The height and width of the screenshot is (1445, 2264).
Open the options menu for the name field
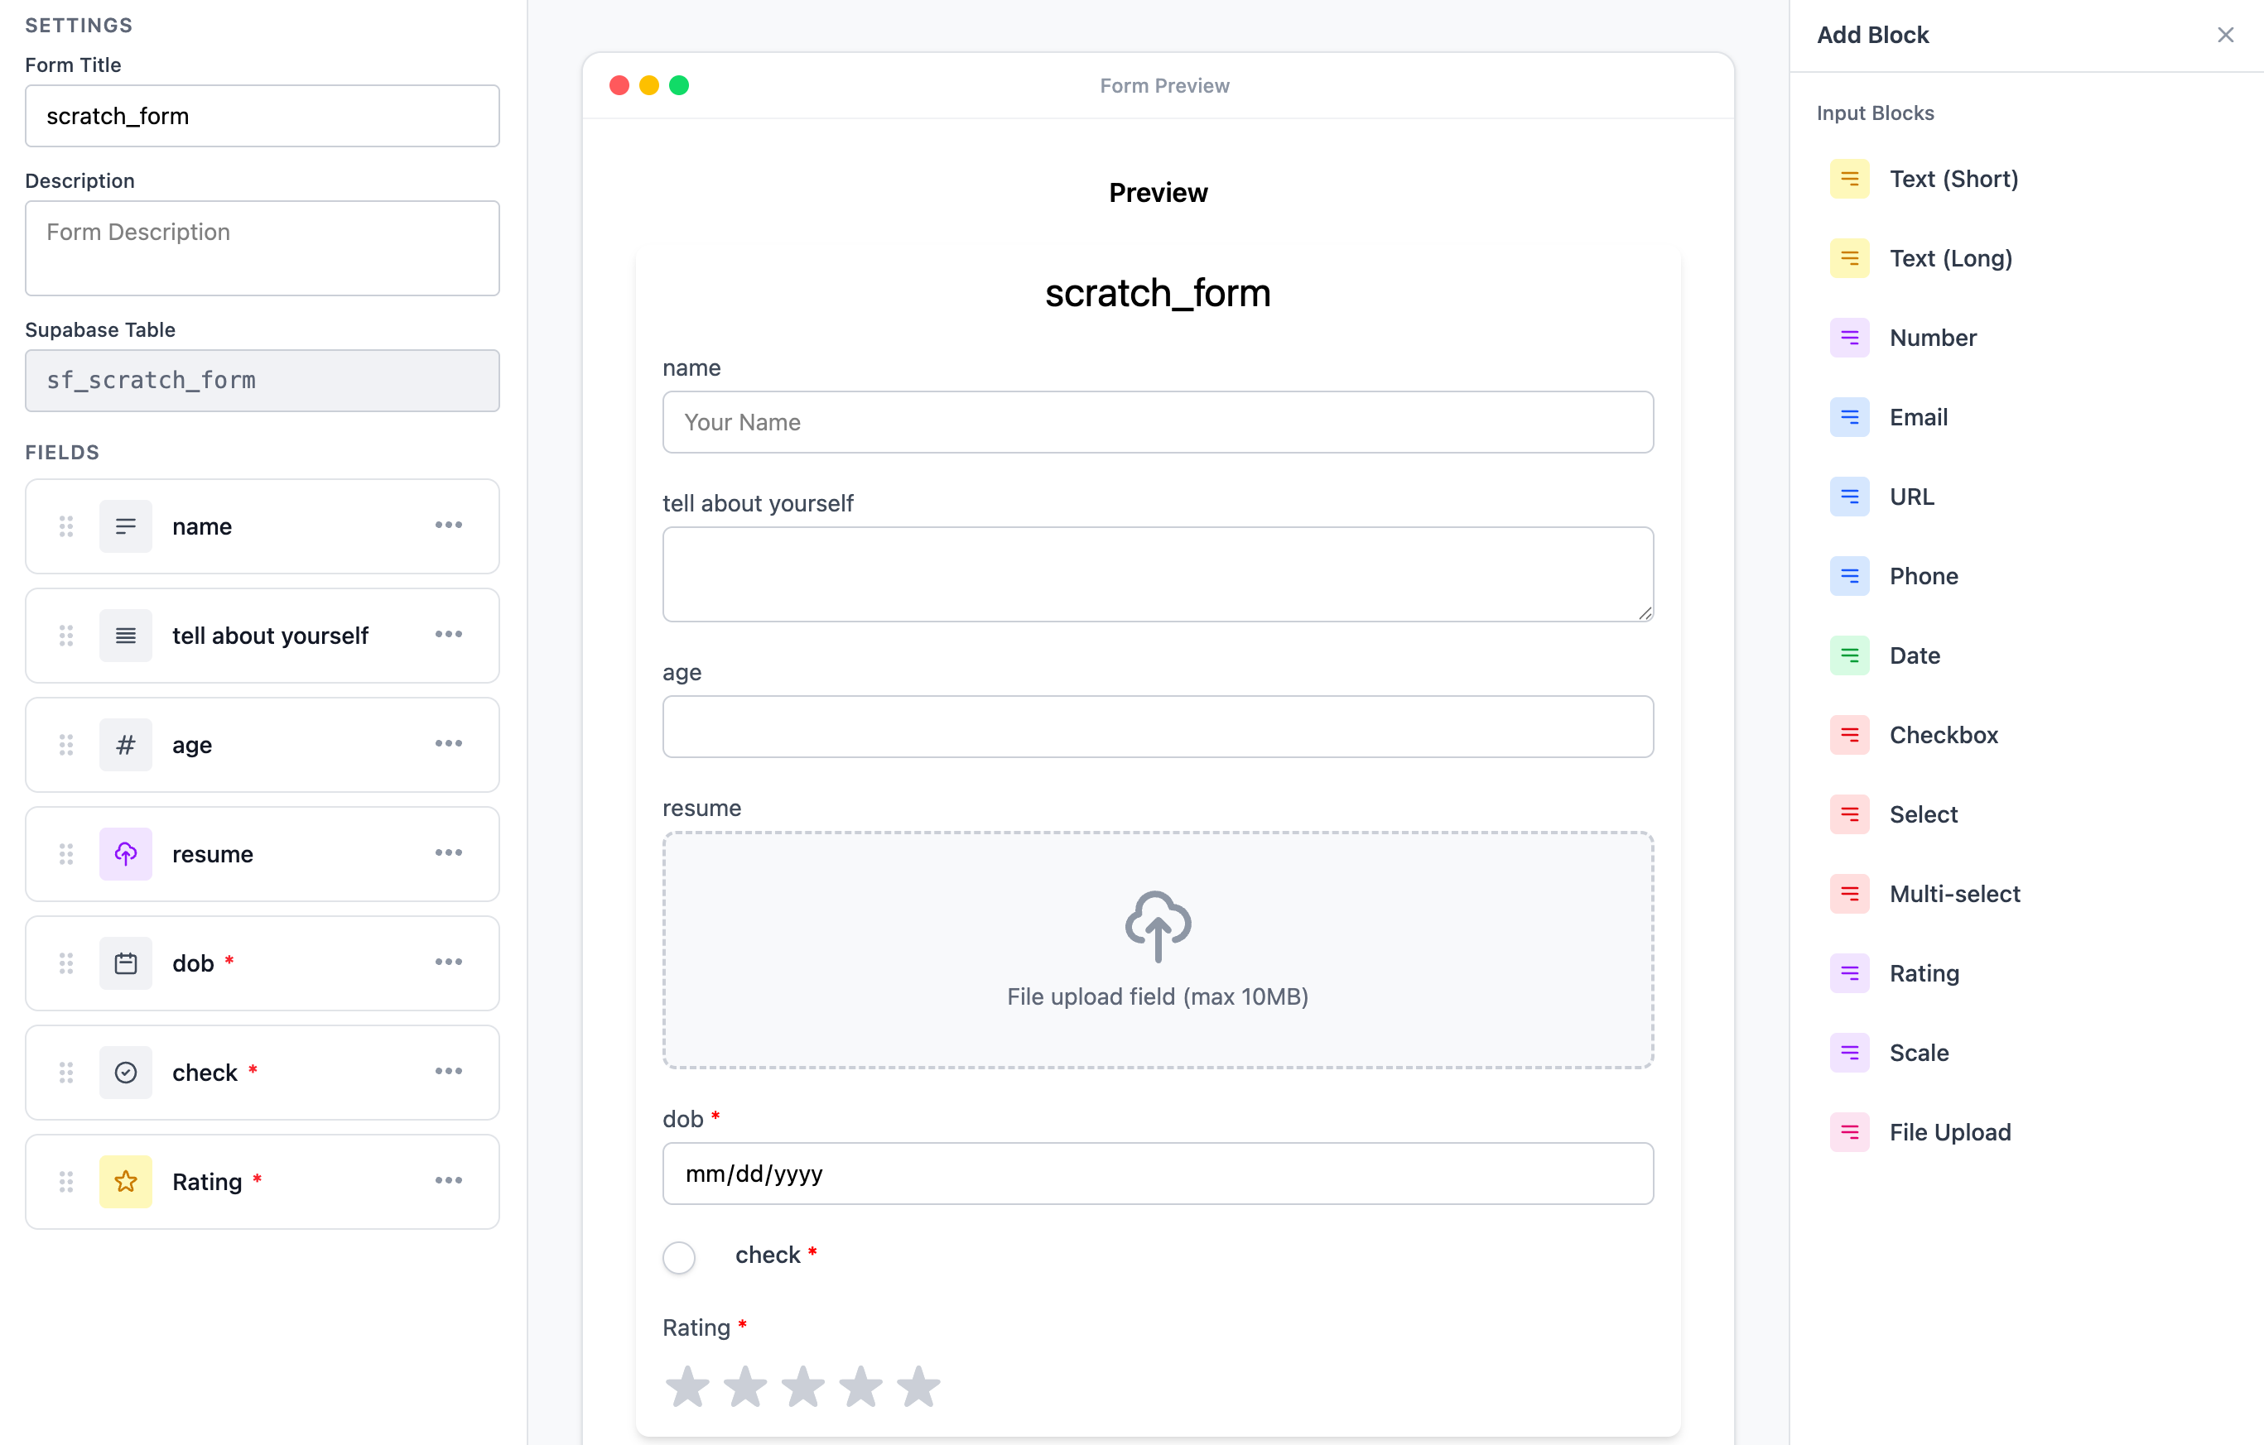pyautogui.click(x=450, y=526)
